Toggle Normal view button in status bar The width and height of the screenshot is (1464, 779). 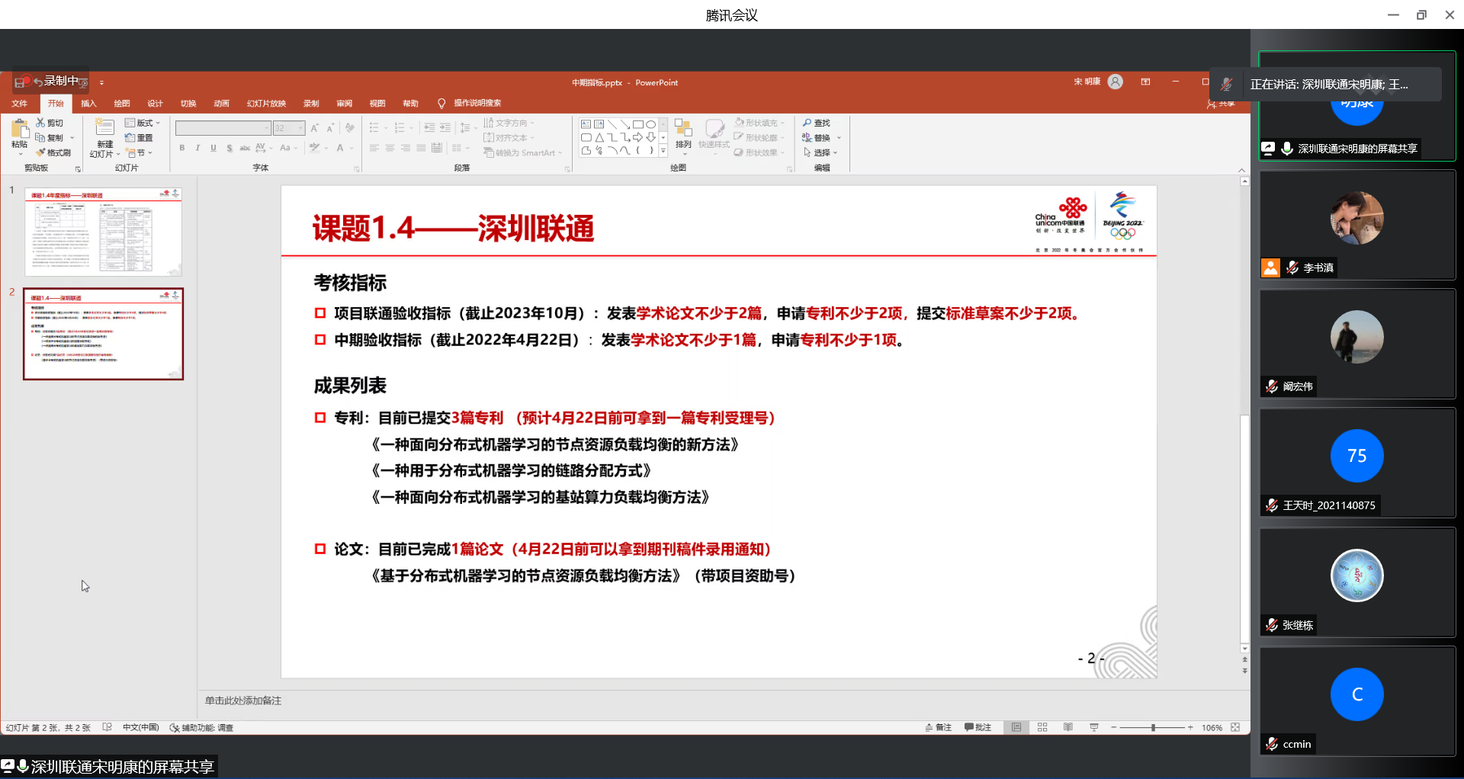pyautogui.click(x=1016, y=727)
